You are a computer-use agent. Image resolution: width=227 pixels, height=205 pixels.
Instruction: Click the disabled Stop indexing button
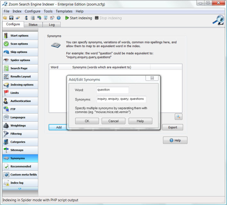[108, 18]
